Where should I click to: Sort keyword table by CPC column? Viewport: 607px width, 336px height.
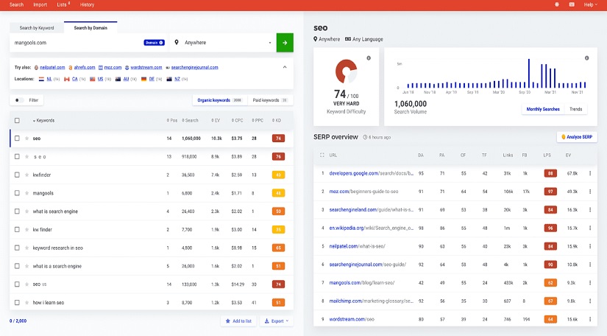tap(238, 121)
